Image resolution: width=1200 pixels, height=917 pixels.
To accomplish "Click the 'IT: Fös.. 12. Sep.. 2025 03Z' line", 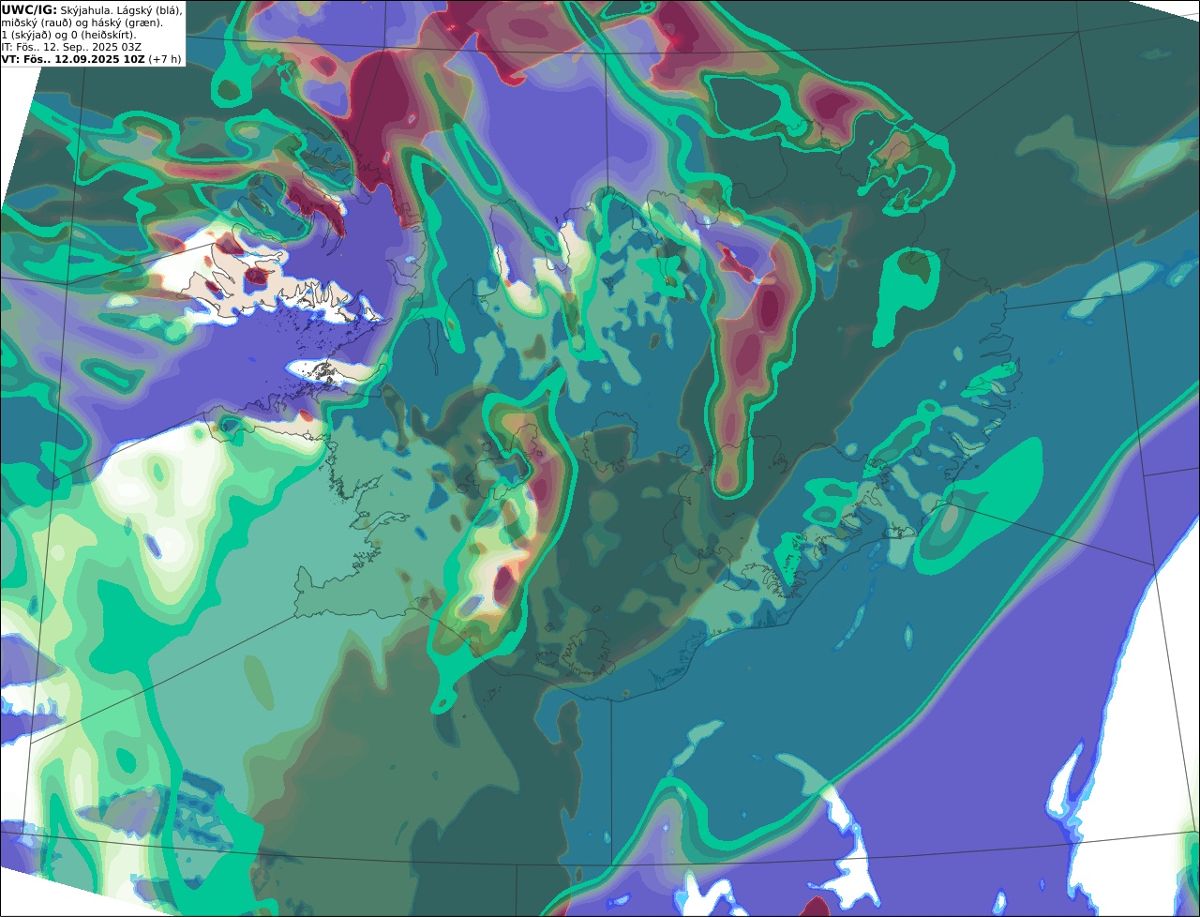I will pyautogui.click(x=71, y=47).
